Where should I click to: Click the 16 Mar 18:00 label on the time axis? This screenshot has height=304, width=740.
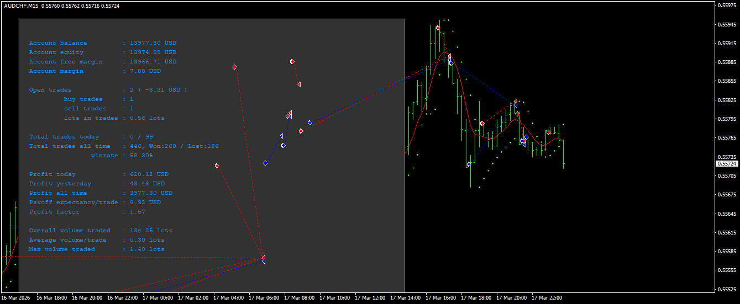click(x=51, y=298)
